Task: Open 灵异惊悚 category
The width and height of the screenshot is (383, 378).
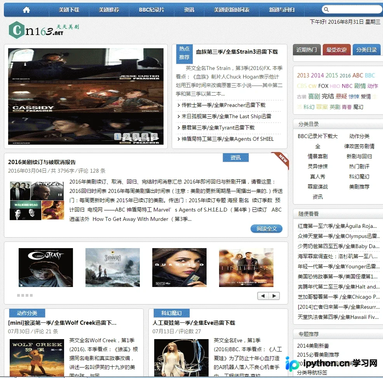Action: 317,166
